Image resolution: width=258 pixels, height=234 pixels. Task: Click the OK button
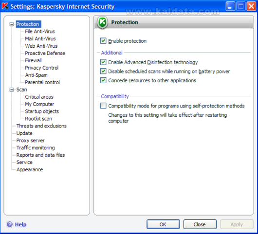pyautogui.click(x=163, y=224)
